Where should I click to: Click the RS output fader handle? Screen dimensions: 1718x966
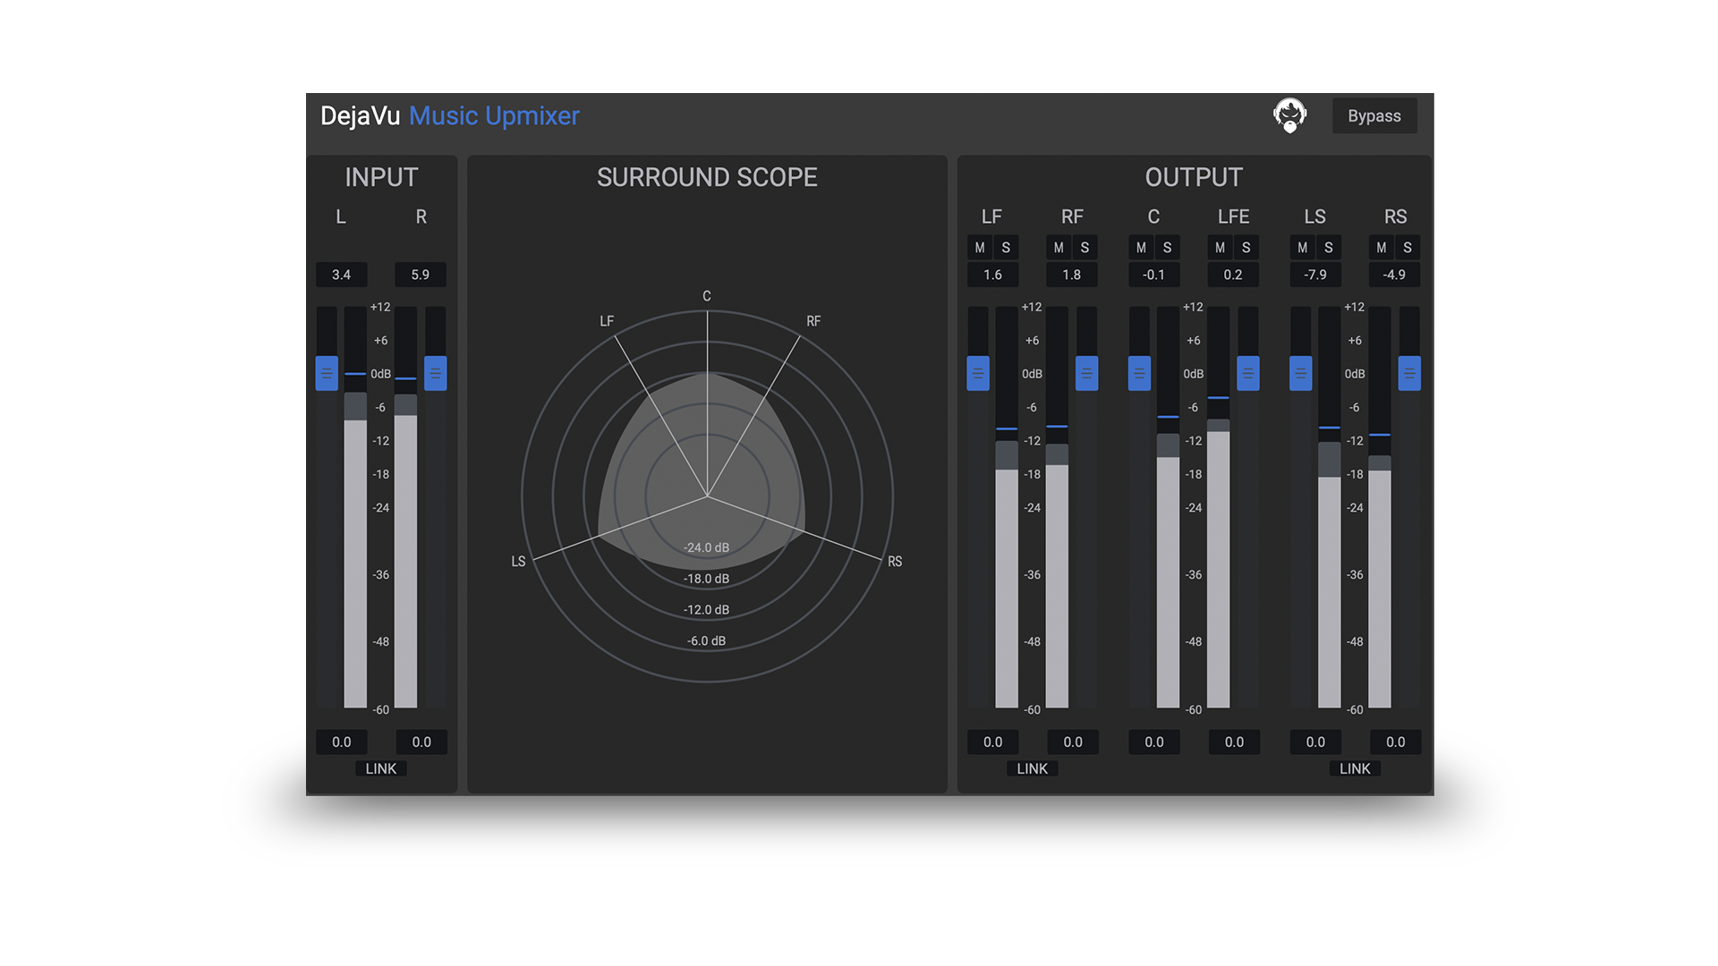[1409, 373]
